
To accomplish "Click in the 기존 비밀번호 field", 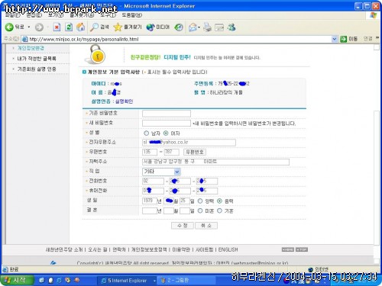I will tap(167, 114).
